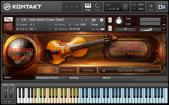
Task: Click the small keyboard icon beside Sustain Vibrato
Action: (x=104, y=70)
